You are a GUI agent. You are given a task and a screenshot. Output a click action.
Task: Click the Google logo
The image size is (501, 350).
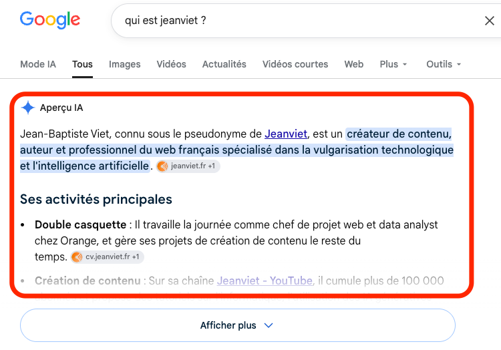[x=50, y=20]
